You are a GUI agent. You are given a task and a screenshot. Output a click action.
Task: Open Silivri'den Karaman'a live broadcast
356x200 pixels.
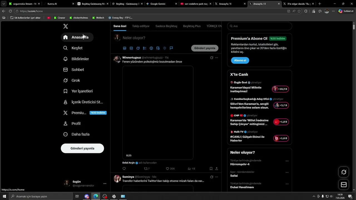tap(259, 104)
